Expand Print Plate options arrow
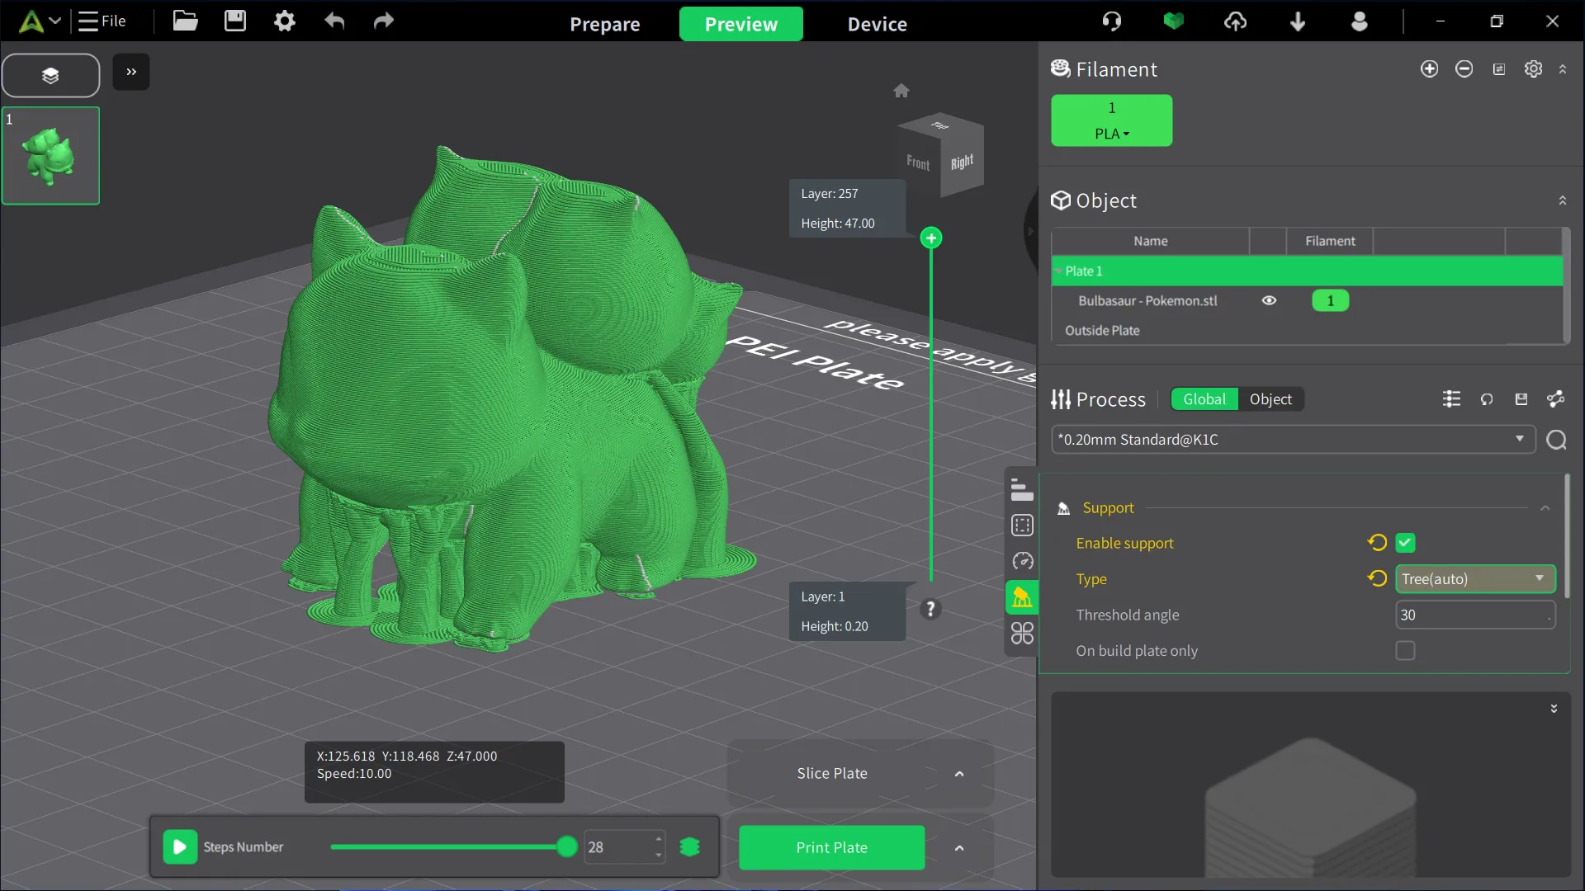The width and height of the screenshot is (1585, 891). pyautogui.click(x=959, y=848)
